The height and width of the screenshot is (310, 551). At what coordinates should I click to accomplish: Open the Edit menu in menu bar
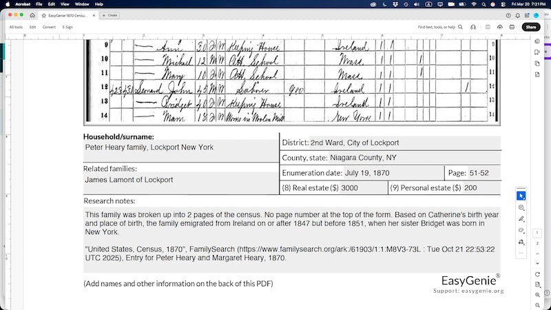(x=52, y=4)
